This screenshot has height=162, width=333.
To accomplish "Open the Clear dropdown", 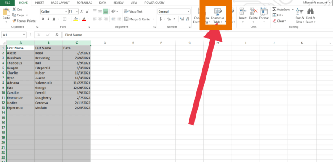I will click(x=280, y=21).
